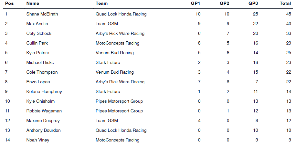This screenshot has height=146, width=296.
Task: Select Robbie Wageman row name
Action: (44, 111)
